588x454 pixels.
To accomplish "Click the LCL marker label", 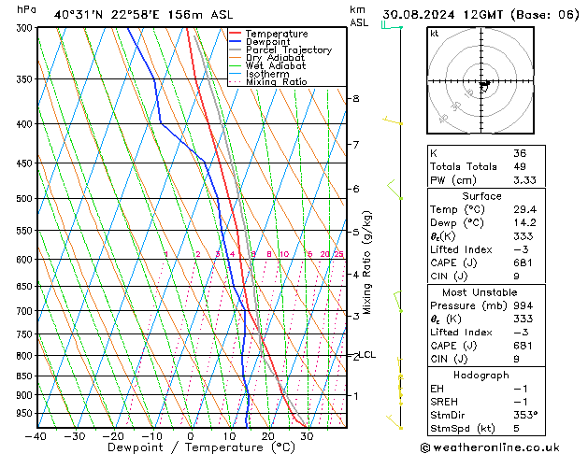I will pyautogui.click(x=367, y=354).
